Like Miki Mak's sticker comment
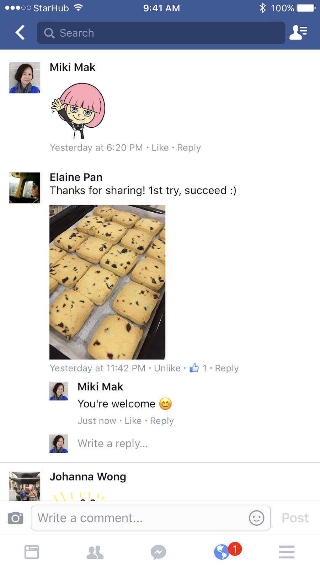Viewport: 320px width, 569px height. pyautogui.click(x=160, y=148)
